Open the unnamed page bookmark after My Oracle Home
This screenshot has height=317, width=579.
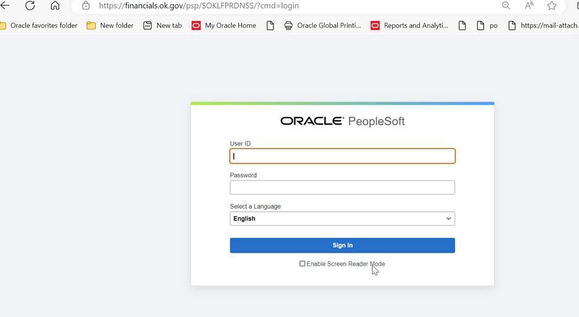click(x=270, y=25)
